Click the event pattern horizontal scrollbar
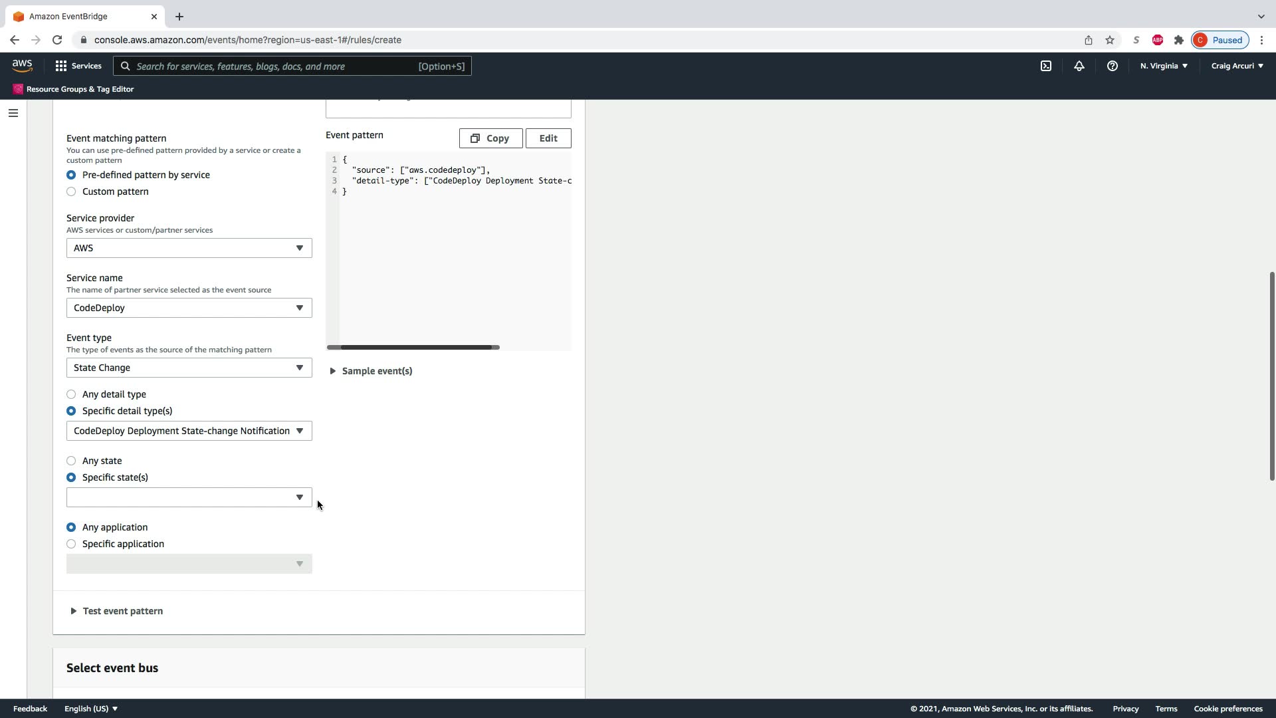The height and width of the screenshot is (718, 1276). point(413,347)
